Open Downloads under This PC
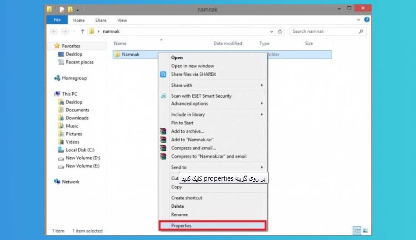 [77, 118]
